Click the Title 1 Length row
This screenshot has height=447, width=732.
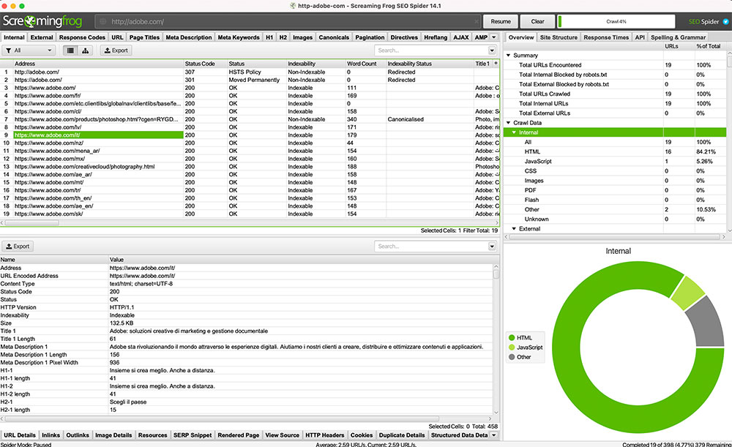(x=247, y=339)
